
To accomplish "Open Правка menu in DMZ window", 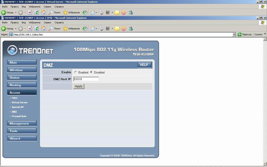I will 14,23.
